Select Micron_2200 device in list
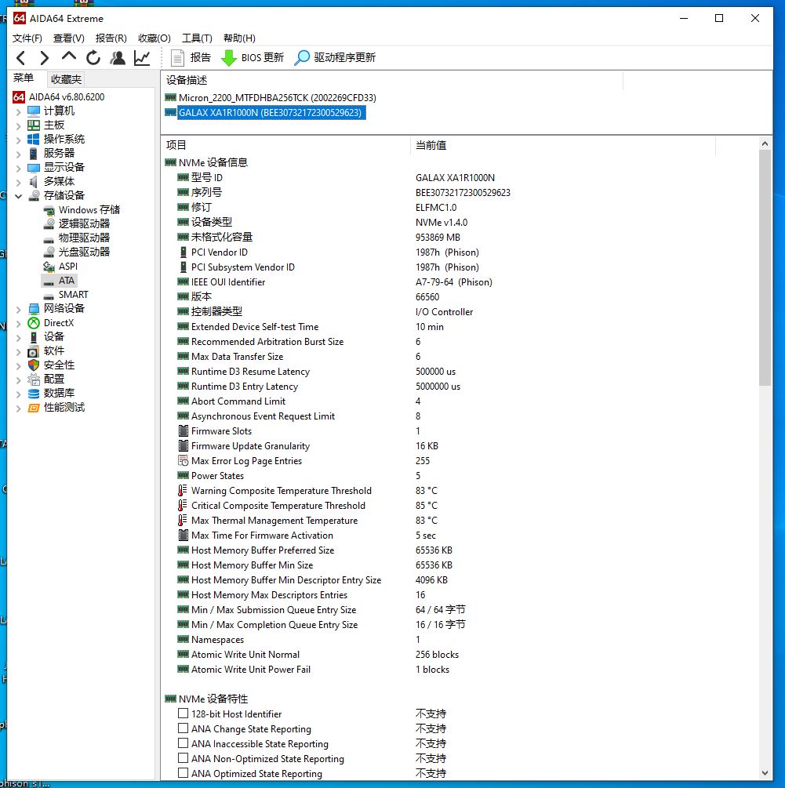 click(277, 97)
